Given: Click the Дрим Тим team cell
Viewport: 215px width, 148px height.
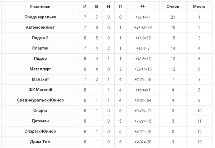Looking at the screenshot, I should click(x=40, y=142).
